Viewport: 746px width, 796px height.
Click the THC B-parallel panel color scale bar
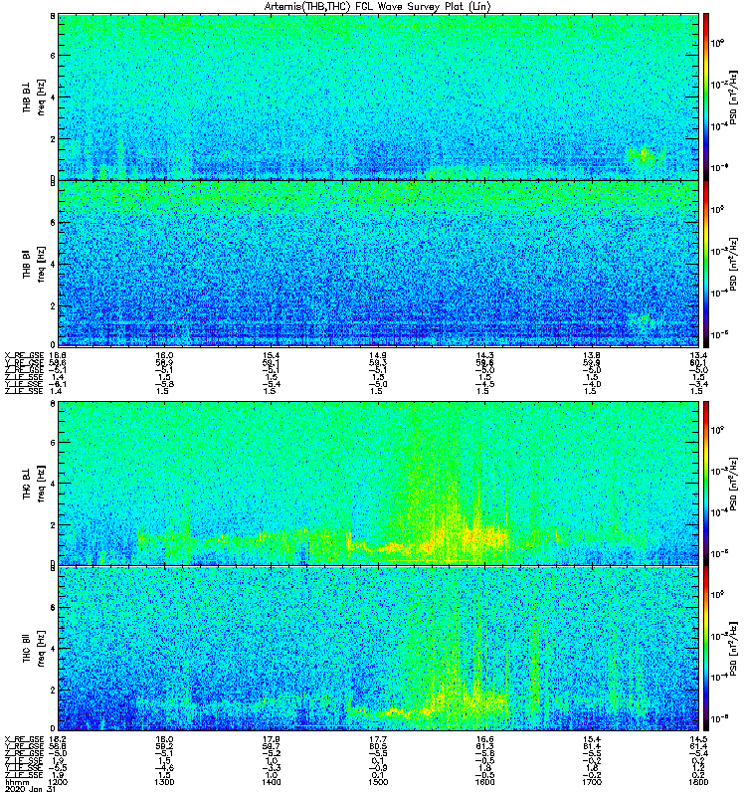(706, 649)
